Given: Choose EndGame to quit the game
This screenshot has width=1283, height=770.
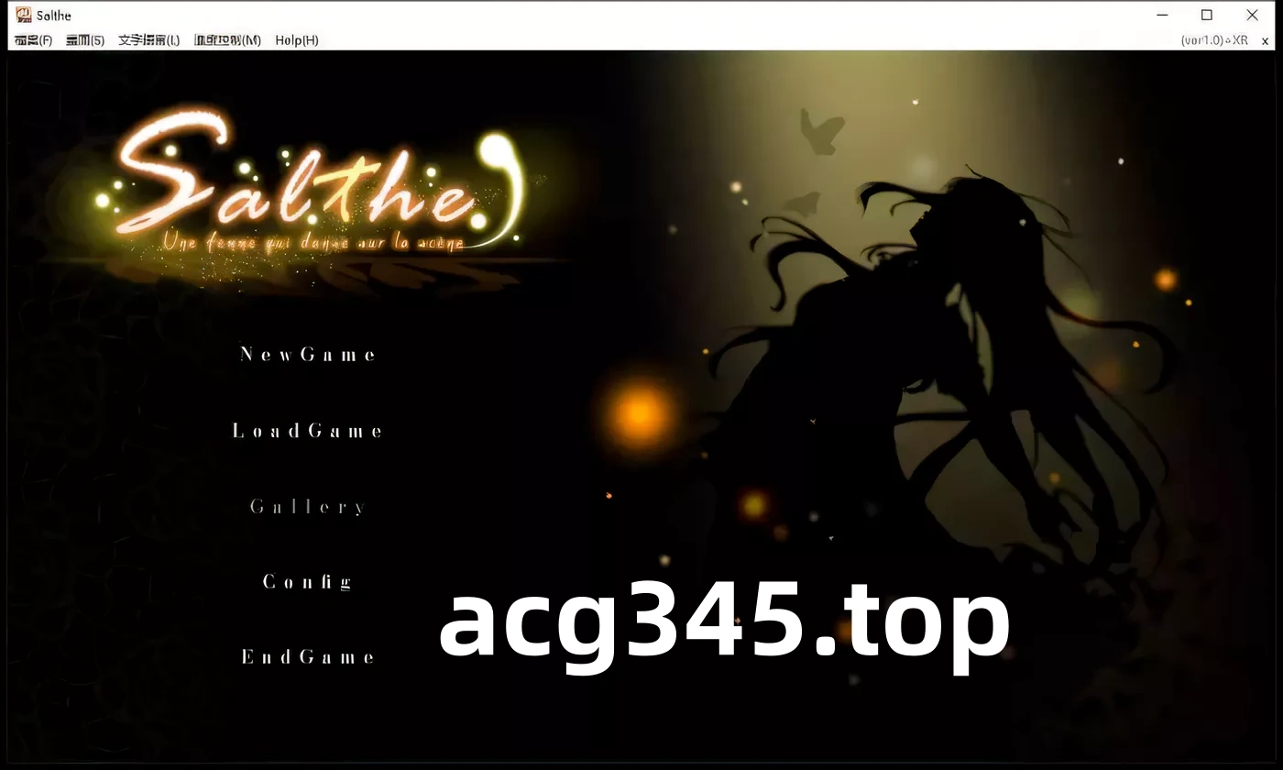Looking at the screenshot, I should (308, 657).
